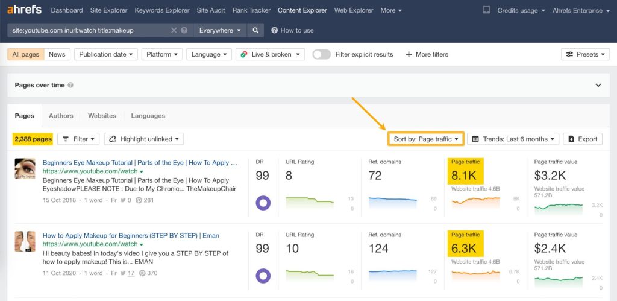Open the Filter dropdown in results
The image size is (617, 301).
[x=78, y=139]
